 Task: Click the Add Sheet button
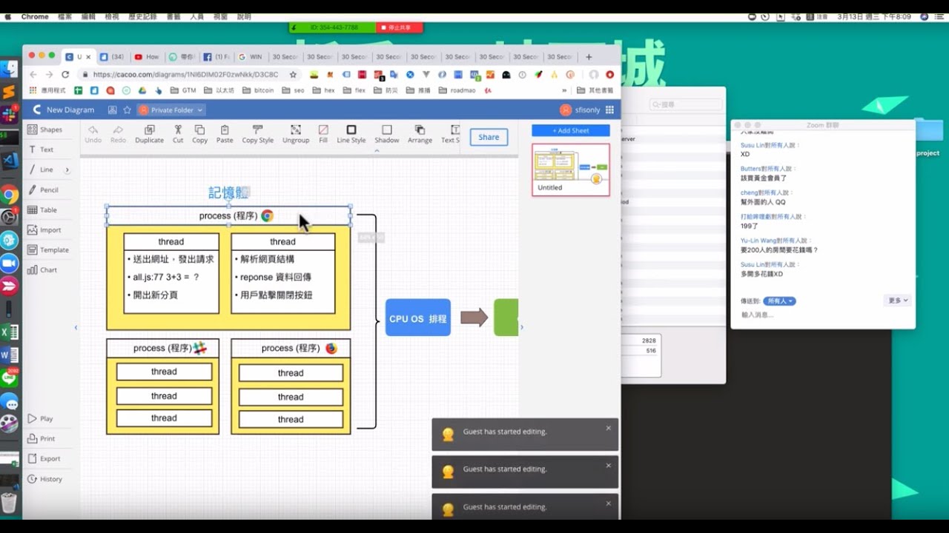coord(570,130)
